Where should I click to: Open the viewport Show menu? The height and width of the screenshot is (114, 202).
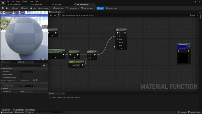(x=22, y=12)
